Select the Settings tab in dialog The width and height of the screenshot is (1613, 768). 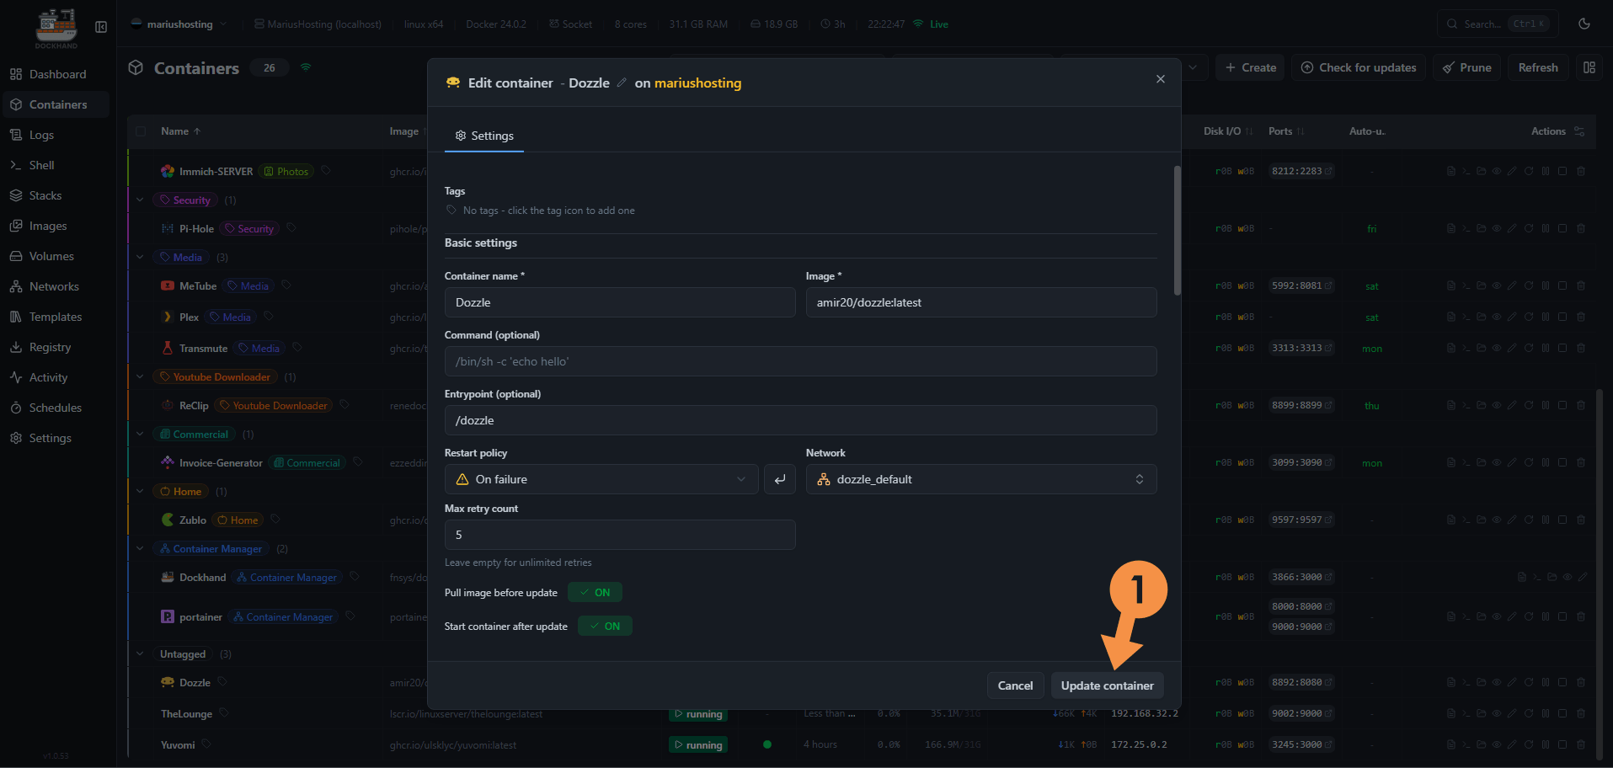pos(484,136)
